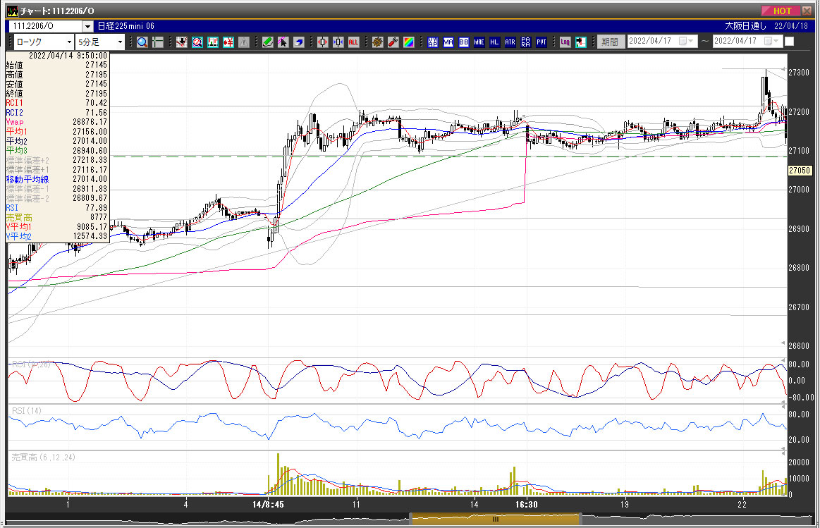Click the 日経225mini 06 instrument name
The image size is (820, 528).
click(x=126, y=25)
